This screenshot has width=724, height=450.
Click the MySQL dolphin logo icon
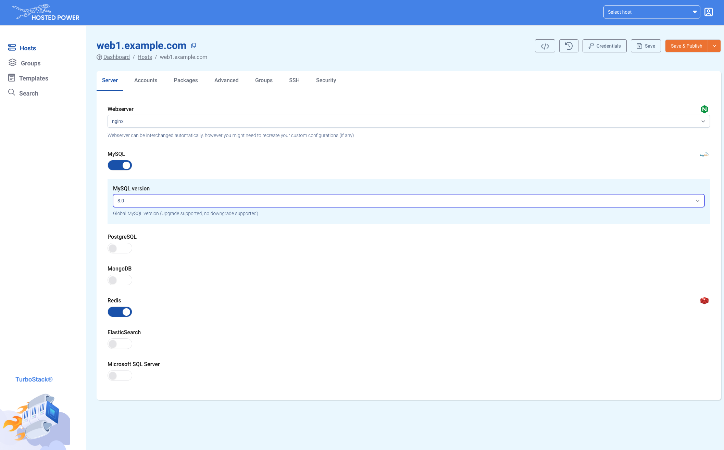click(704, 154)
